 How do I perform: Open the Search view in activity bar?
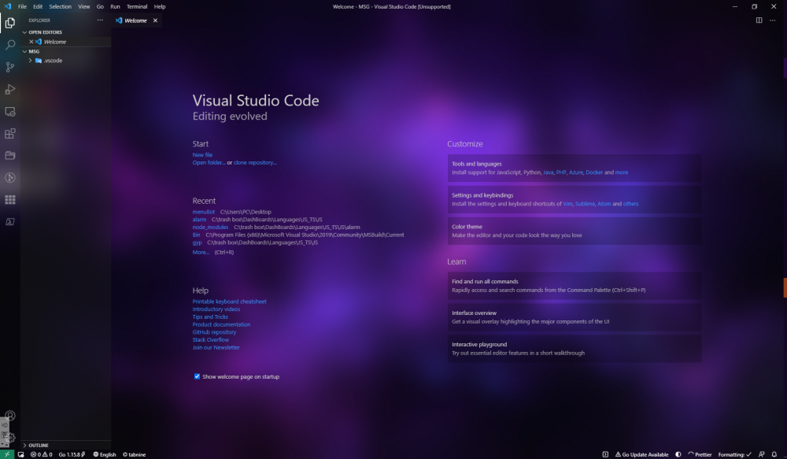[x=10, y=45]
